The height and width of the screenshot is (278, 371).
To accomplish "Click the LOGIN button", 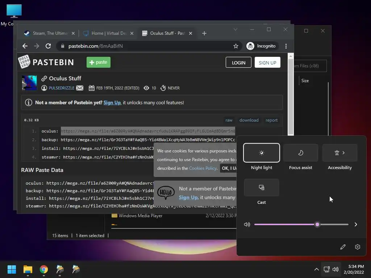I will (238, 62).
